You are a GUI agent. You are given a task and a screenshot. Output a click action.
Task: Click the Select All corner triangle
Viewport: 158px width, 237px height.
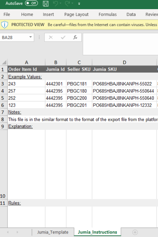[x=4, y=62]
